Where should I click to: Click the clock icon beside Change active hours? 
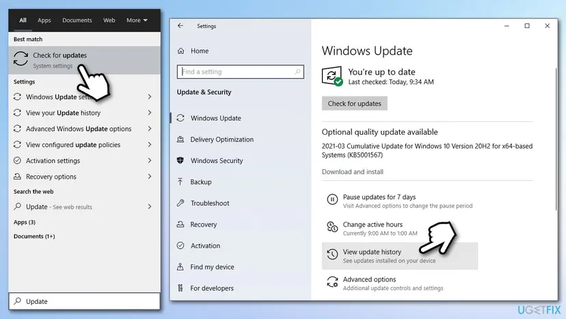coord(332,227)
